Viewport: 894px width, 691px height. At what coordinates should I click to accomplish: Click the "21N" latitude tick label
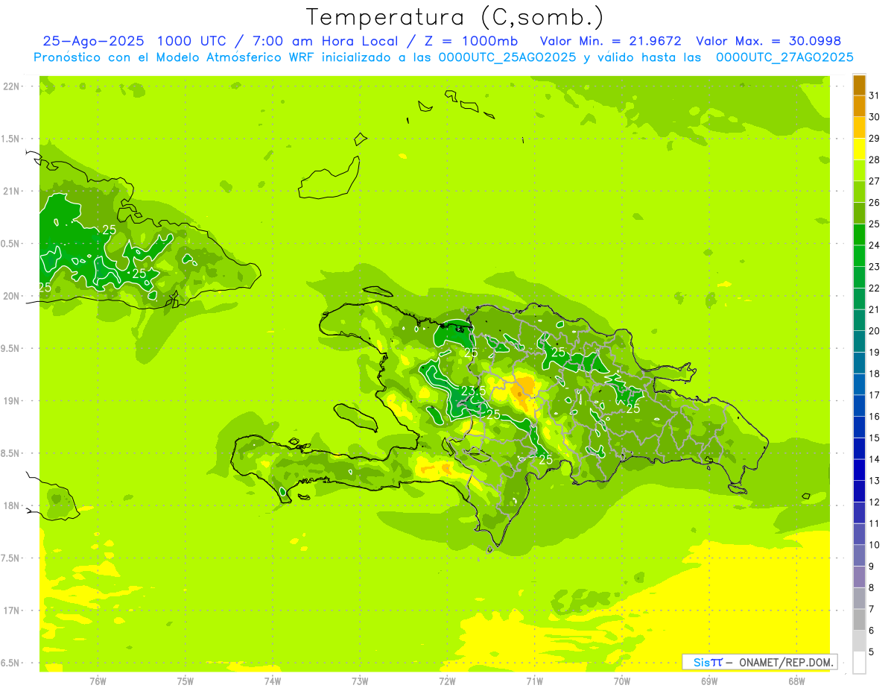click(10, 191)
